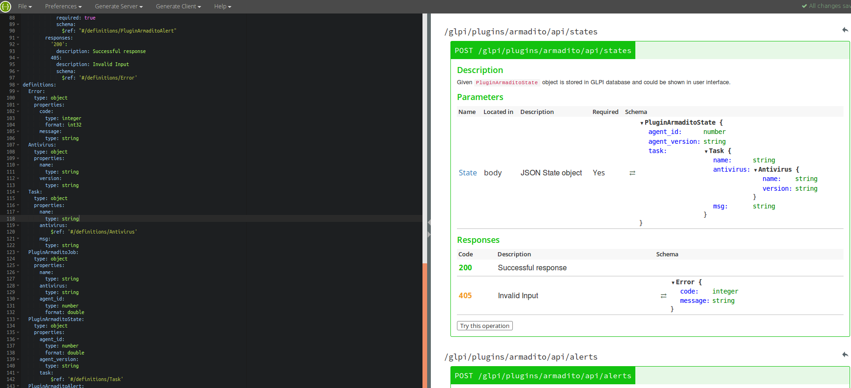Click the agent_id property in schema
Viewport: 851px width, 388px height.
[665, 132]
